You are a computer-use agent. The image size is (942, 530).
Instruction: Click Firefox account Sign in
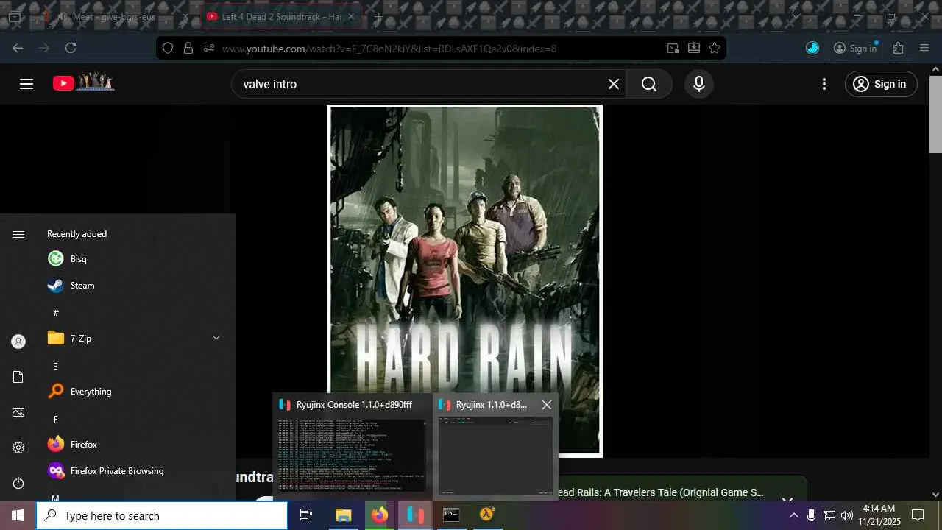pyautogui.click(x=855, y=48)
